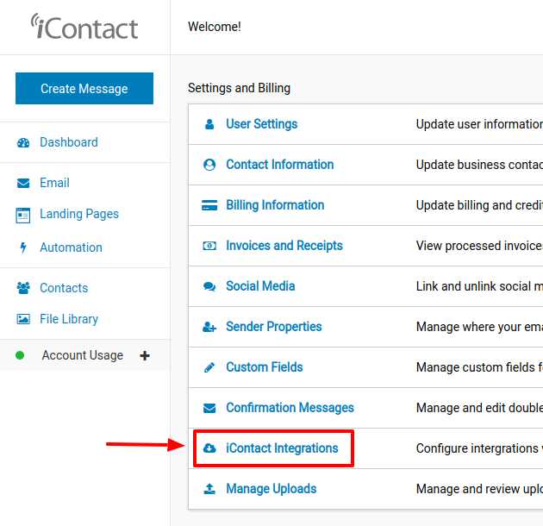Viewport: 543px width, 526px height.
Task: Click 'Link and unlink social' description
Action: pyautogui.click(x=479, y=286)
